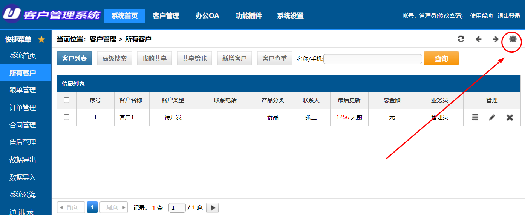The image size is (525, 215).
Task: Focus the 名称/手机 search field
Action: 373,59
